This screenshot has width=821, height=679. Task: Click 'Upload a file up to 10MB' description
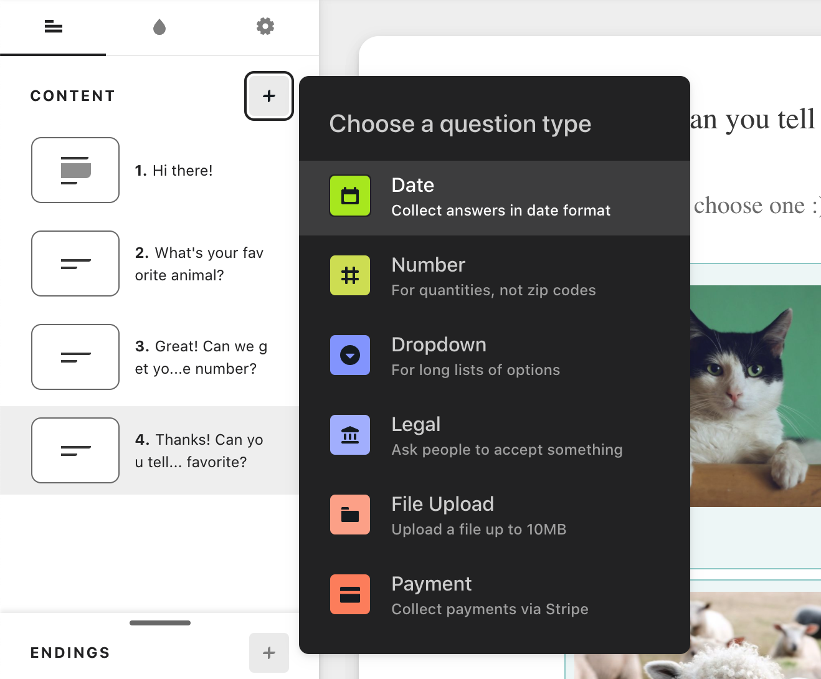point(479,529)
